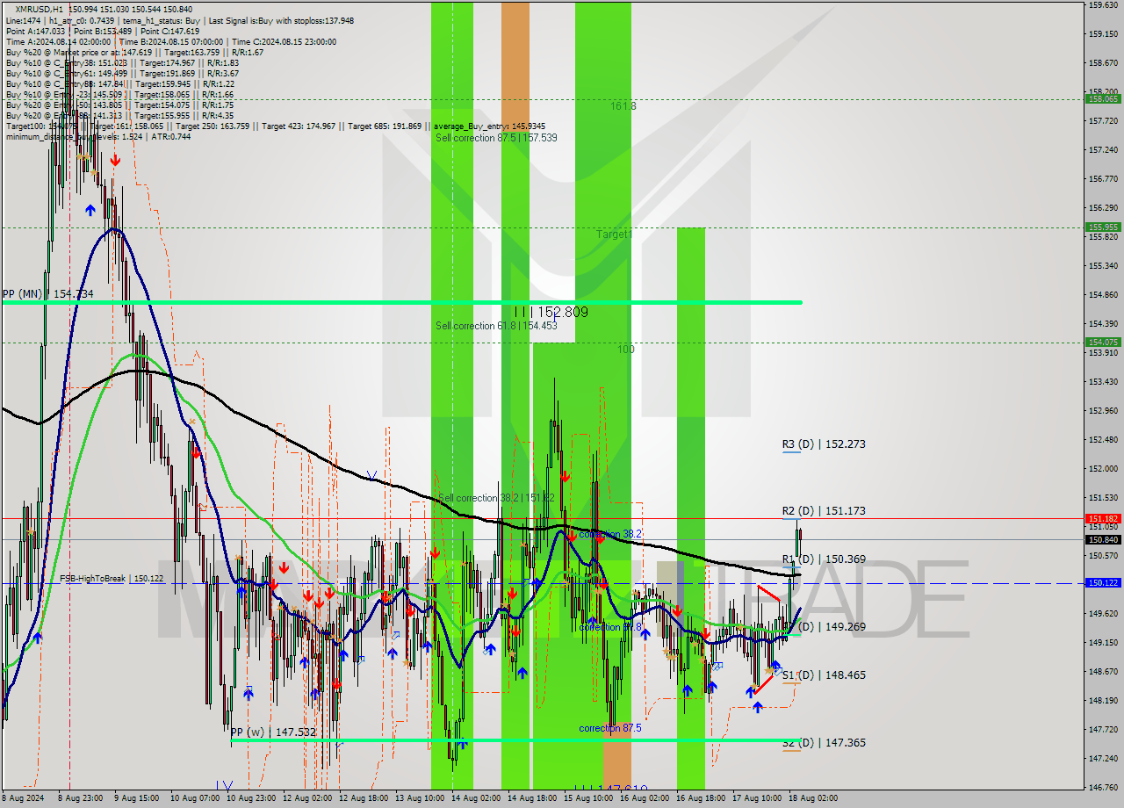Select the 'Sell correction 87.5 | 157.539' label
1124x808 pixels.
tap(496, 138)
